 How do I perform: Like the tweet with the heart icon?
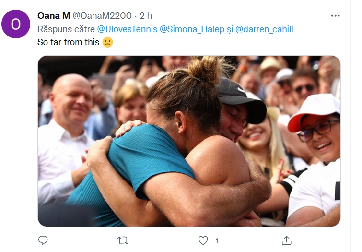tap(203, 240)
